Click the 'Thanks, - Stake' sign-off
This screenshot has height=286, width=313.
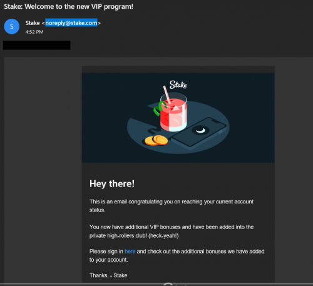pyautogui.click(x=108, y=275)
